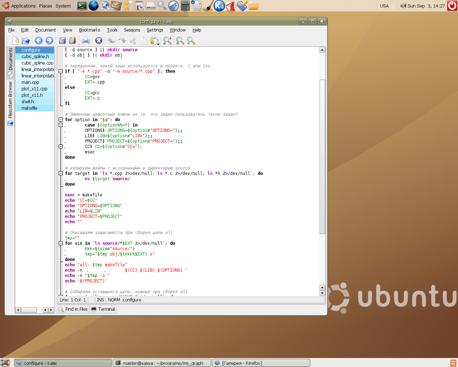Select cubic_spline.cpp in the documents list
Image resolution: width=458 pixels, height=367 pixels.
[37, 63]
